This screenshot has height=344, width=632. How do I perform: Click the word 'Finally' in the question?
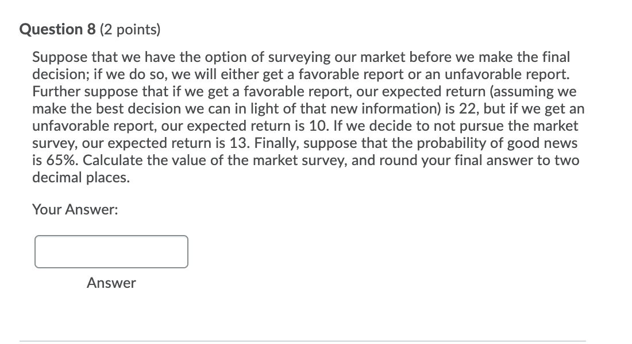[x=319, y=143]
